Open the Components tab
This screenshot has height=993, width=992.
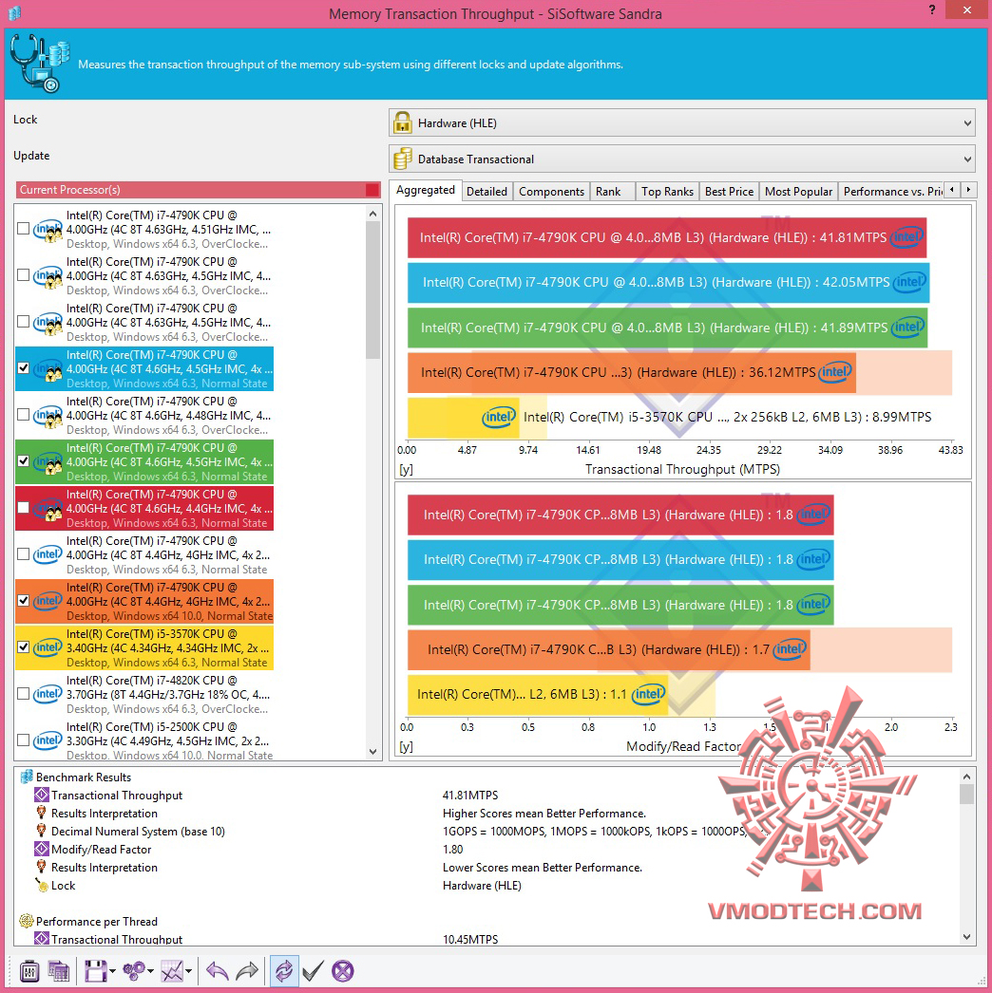551,192
